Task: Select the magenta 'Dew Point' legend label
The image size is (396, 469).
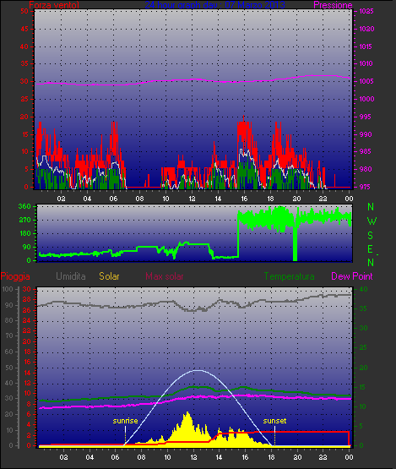Action: [x=352, y=276]
